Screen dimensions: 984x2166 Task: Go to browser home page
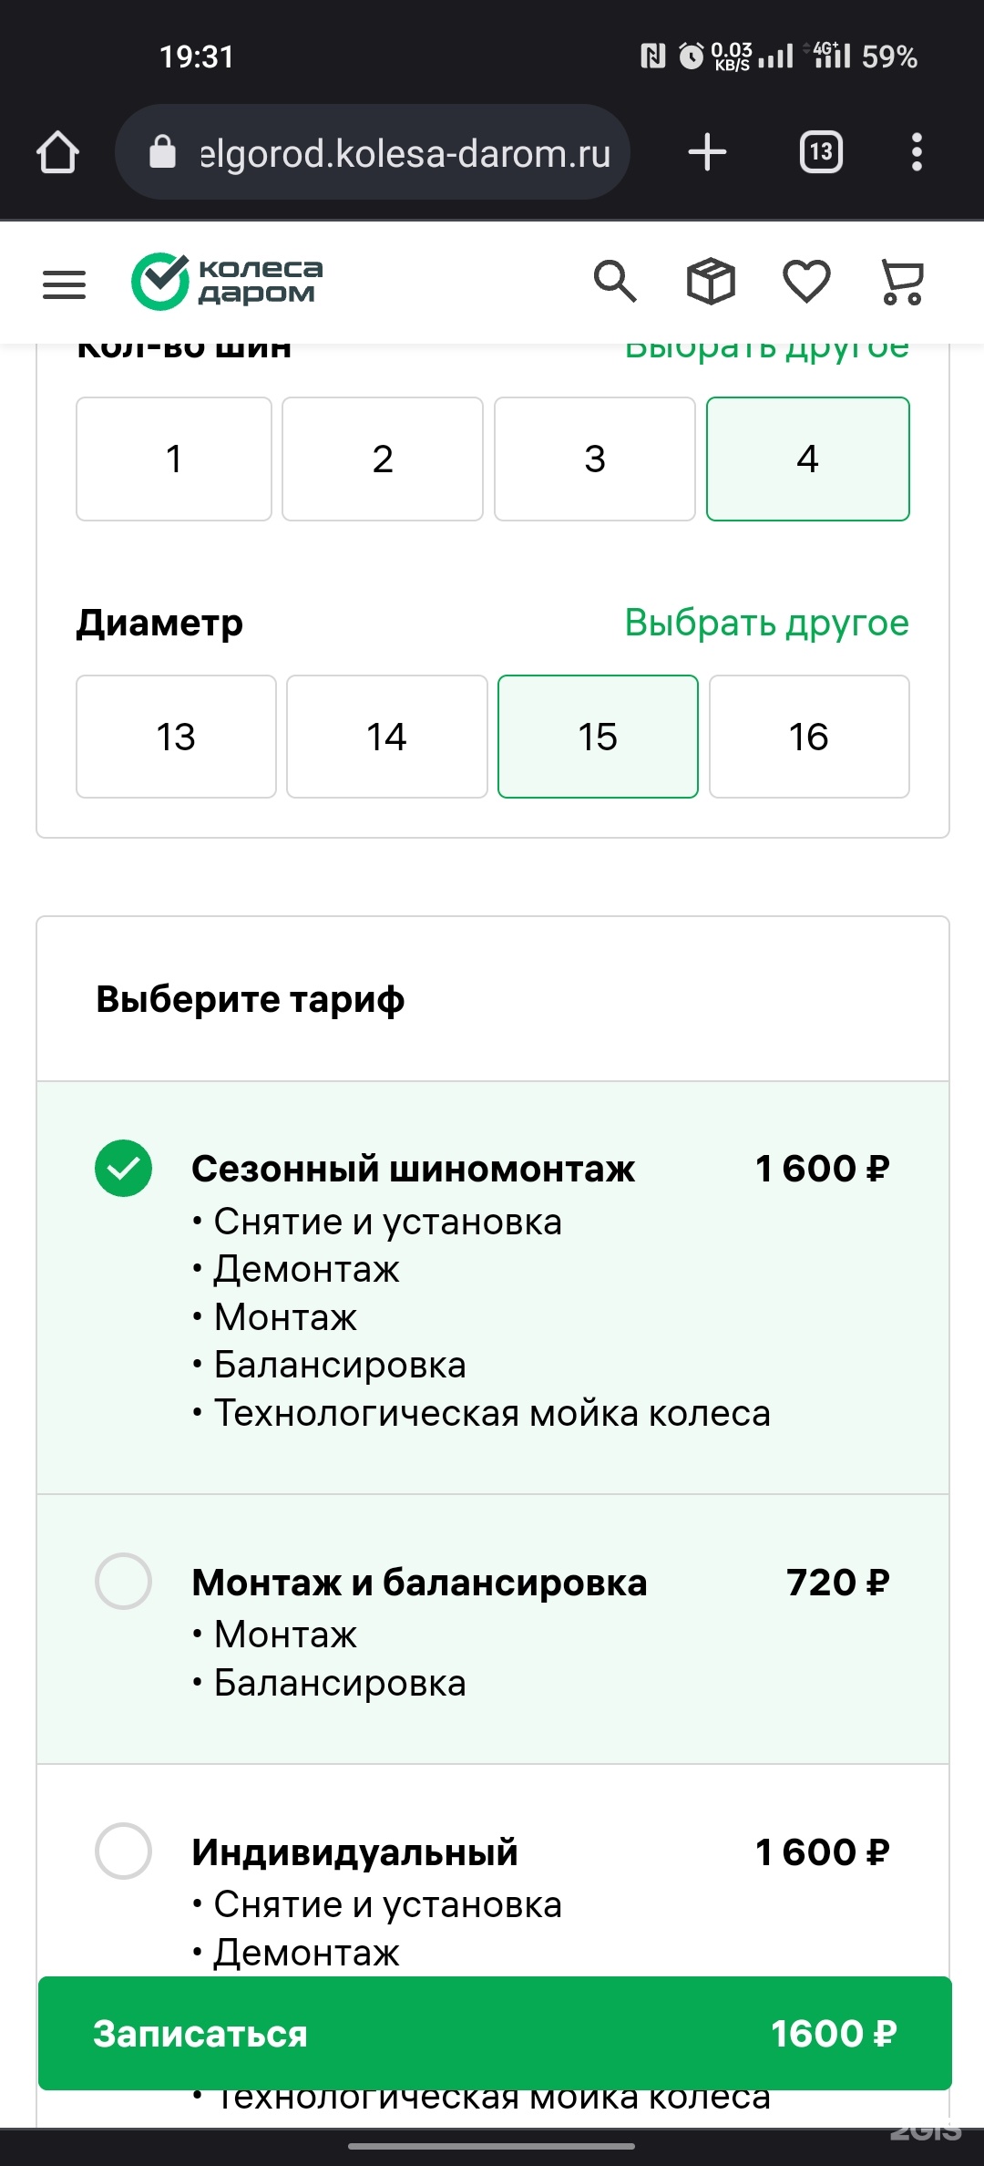(57, 152)
